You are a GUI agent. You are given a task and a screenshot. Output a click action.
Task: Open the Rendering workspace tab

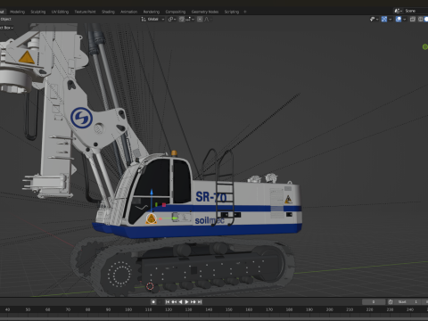click(152, 12)
